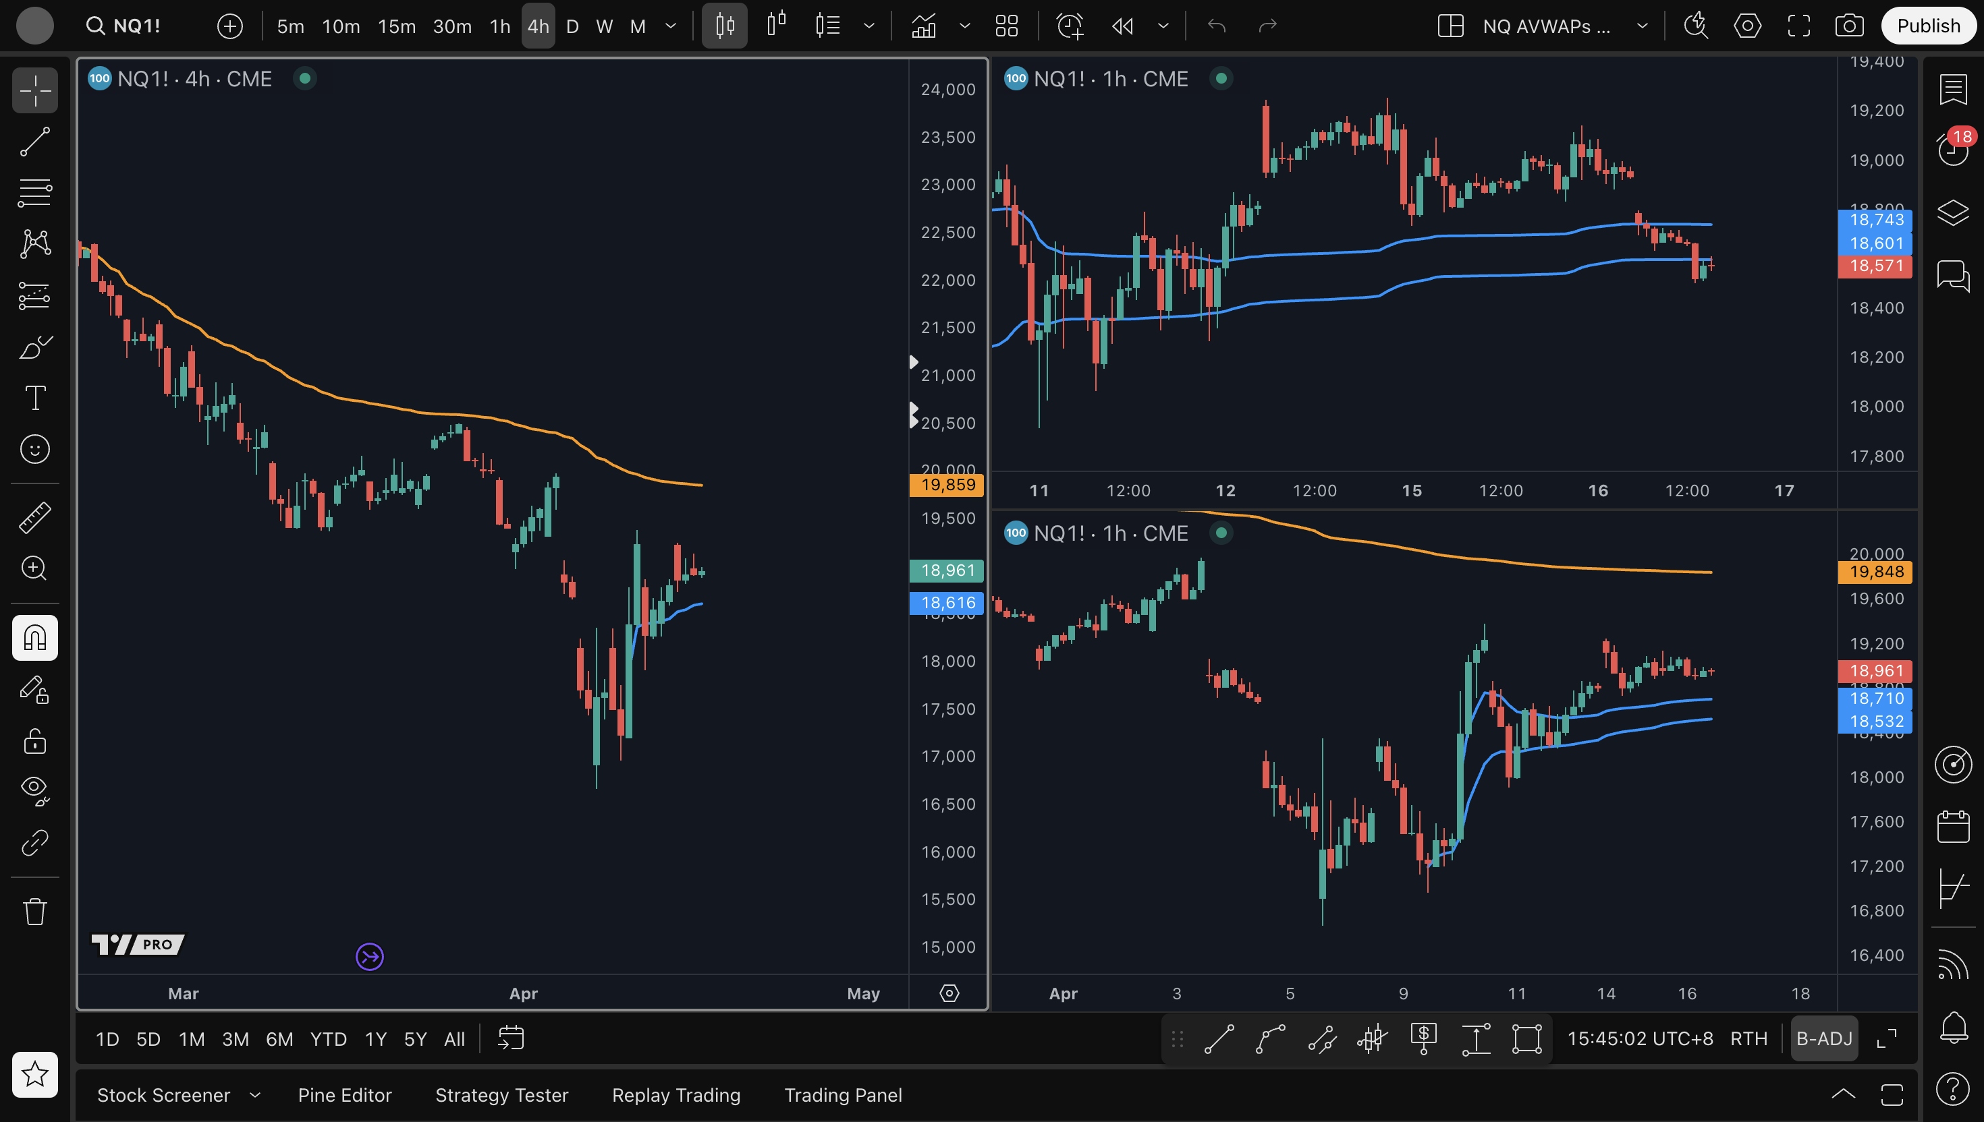Open the Indicators chart icon
This screenshot has height=1122, width=1984.
coord(924,26)
